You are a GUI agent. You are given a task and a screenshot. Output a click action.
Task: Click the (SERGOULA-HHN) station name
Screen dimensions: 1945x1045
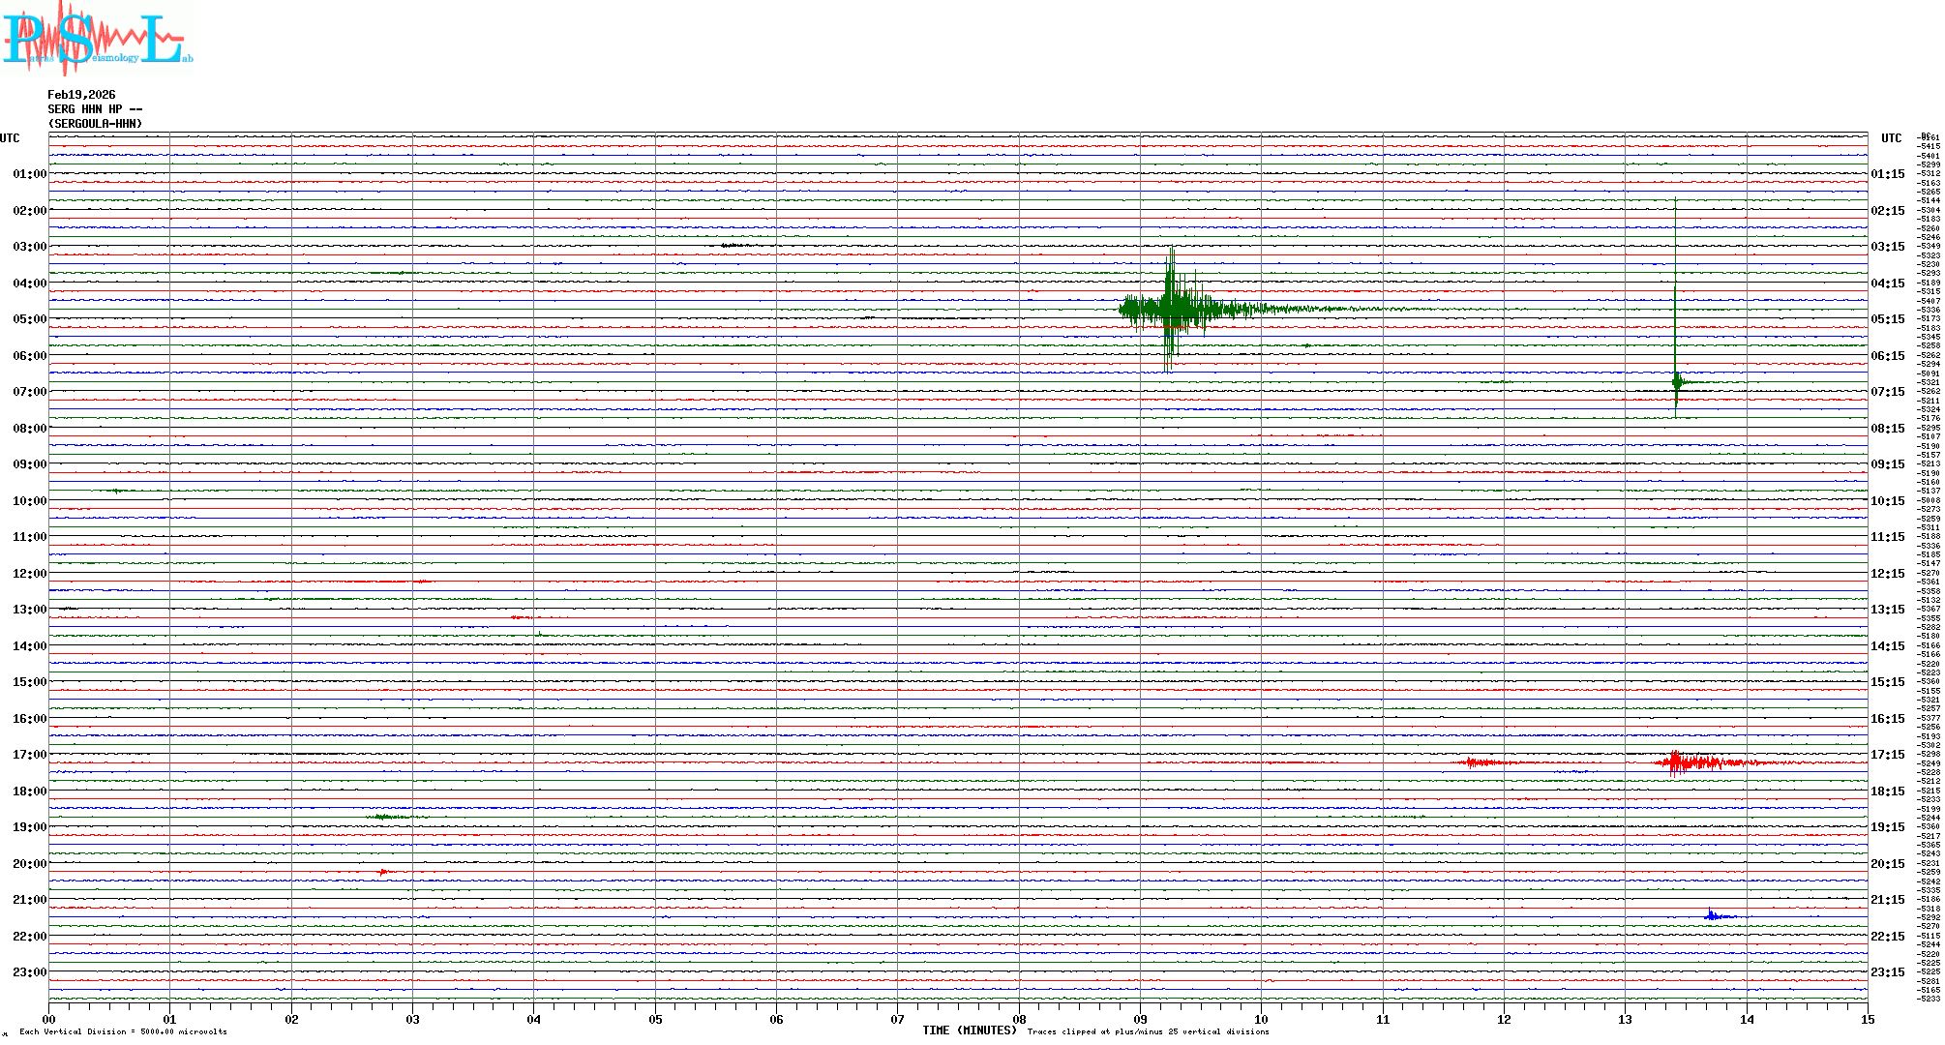95,124
